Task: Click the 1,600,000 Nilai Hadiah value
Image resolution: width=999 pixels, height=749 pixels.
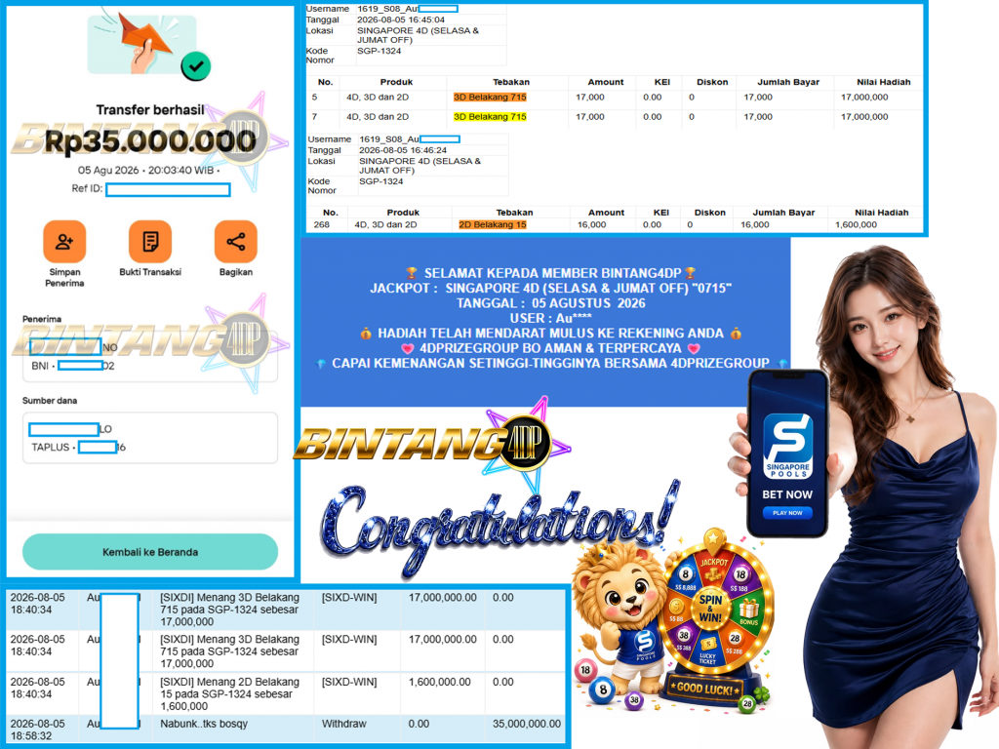Action: [x=857, y=224]
